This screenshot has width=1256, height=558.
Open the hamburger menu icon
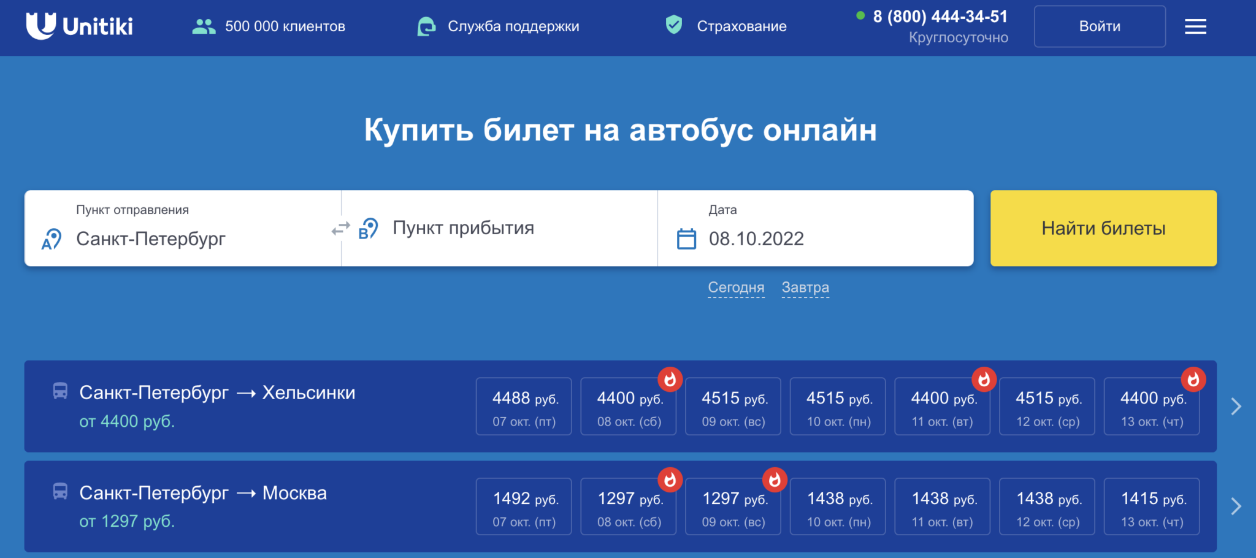click(x=1195, y=26)
